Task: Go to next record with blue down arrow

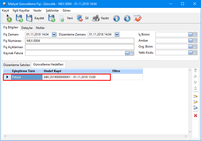Action: (x=127, y=19)
